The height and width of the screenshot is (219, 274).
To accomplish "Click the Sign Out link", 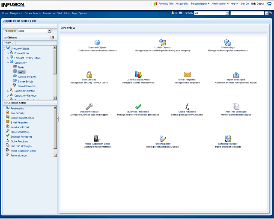I will (245, 3).
